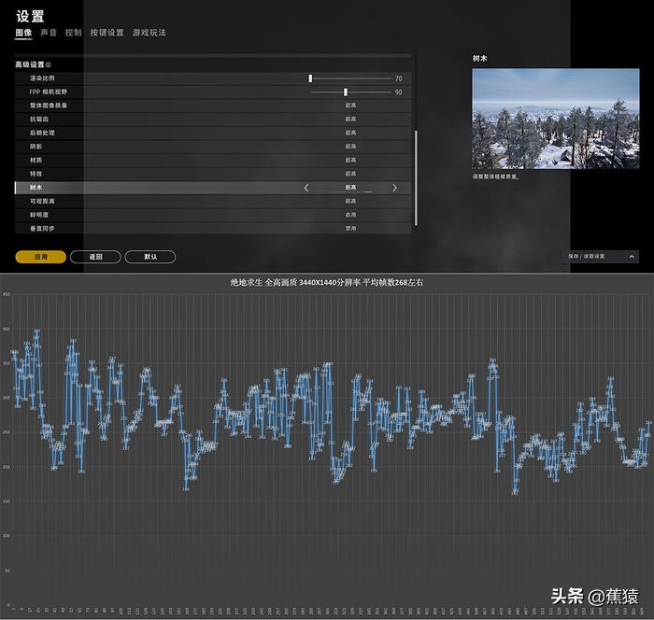Viewport: 654px width, 620px height.
Task: Select the 可视距离 setting row
Action: pyautogui.click(x=213, y=201)
